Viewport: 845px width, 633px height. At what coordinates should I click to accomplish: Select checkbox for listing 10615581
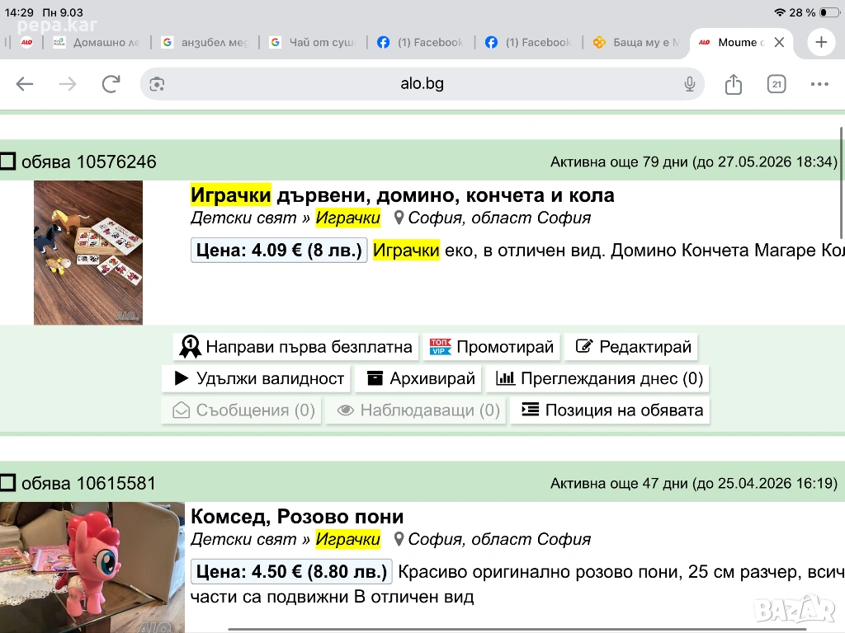click(8, 483)
